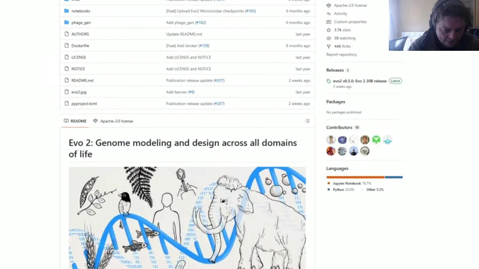Click the release tag icon
The image size is (479, 269).
pos(329,81)
